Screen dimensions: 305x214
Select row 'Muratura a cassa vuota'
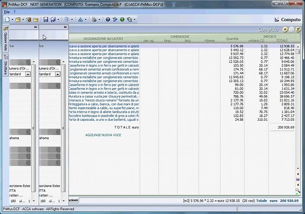click(x=182, y=97)
